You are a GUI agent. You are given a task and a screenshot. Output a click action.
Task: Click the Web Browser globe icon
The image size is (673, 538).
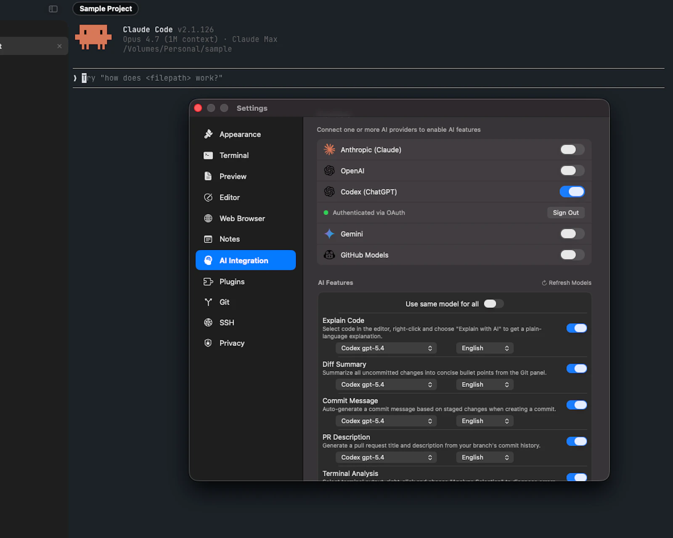(x=208, y=218)
